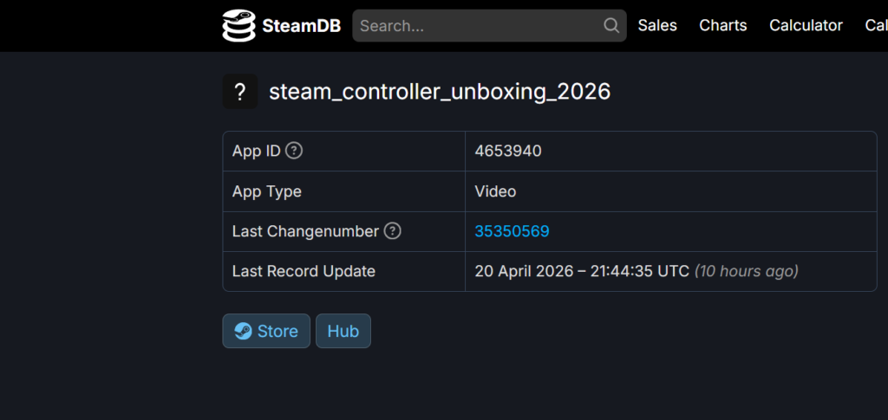Focus the Search input field
The width and height of the screenshot is (888, 420).
(489, 25)
